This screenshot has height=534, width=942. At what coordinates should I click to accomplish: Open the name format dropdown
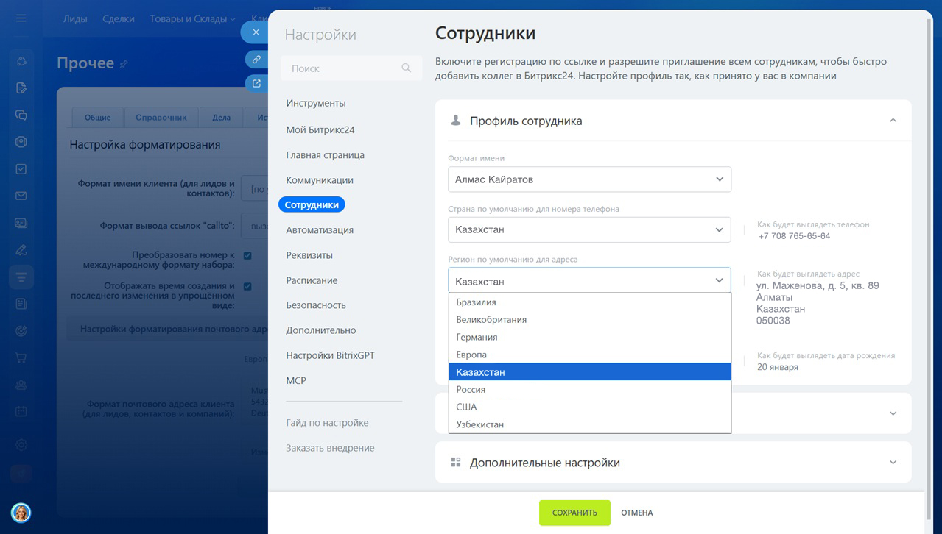pos(589,179)
